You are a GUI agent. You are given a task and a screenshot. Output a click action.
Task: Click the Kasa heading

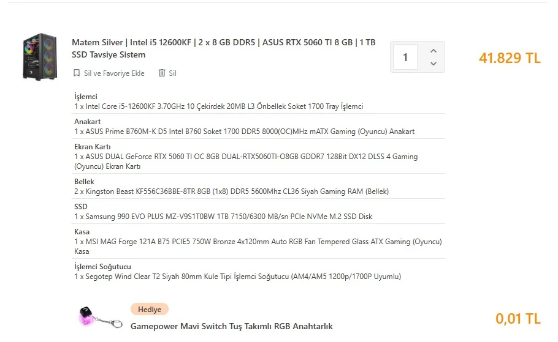click(82, 231)
